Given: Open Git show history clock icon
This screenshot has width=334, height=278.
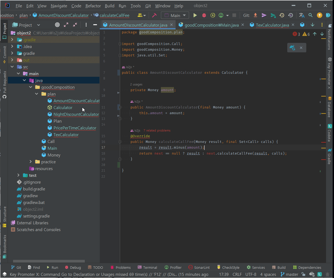Looking at the screenshot, I should [282, 15].
